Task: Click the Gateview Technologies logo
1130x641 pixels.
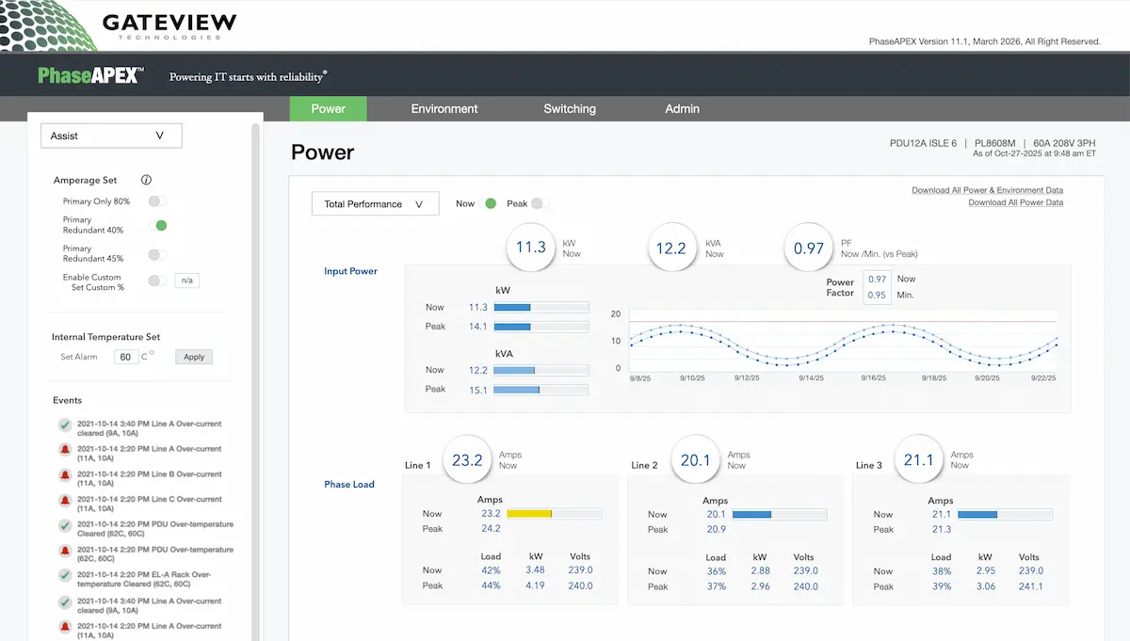Action: pos(119,24)
